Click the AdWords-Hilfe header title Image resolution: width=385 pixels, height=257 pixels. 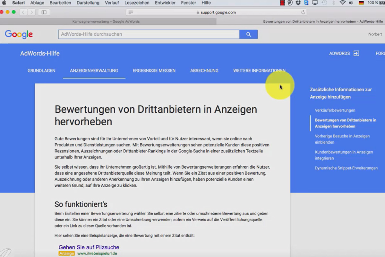coord(40,54)
